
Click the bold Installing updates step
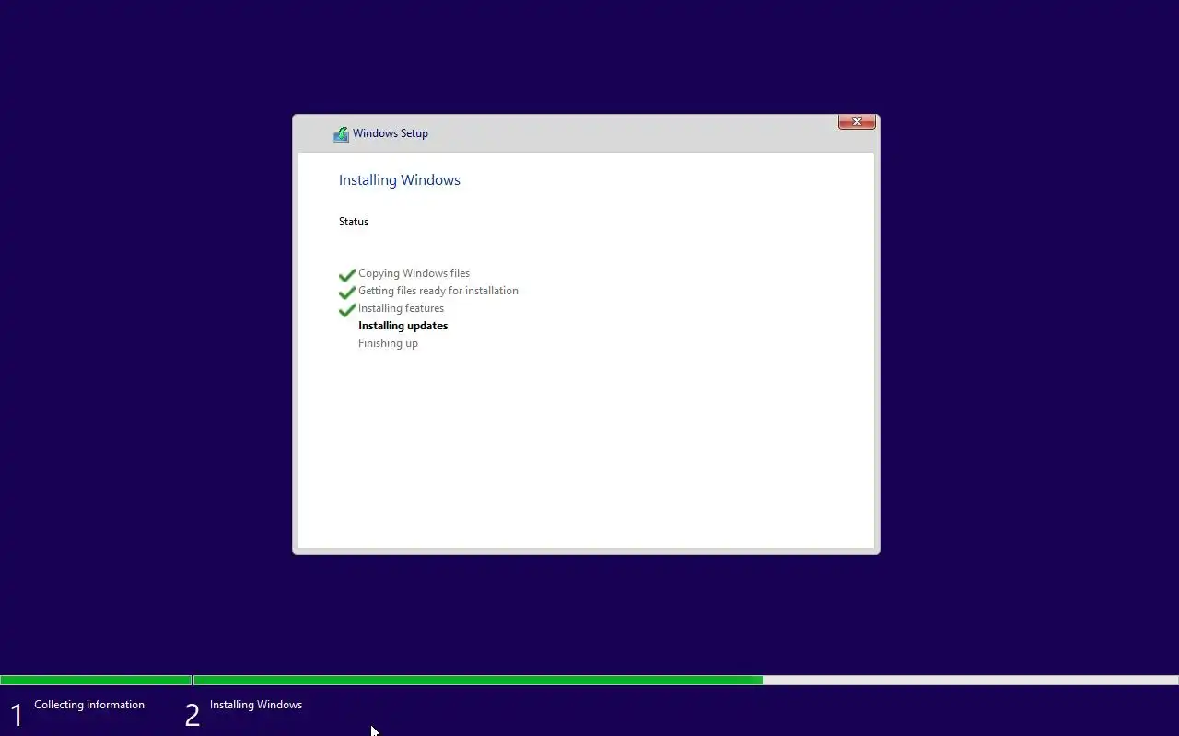[403, 326]
